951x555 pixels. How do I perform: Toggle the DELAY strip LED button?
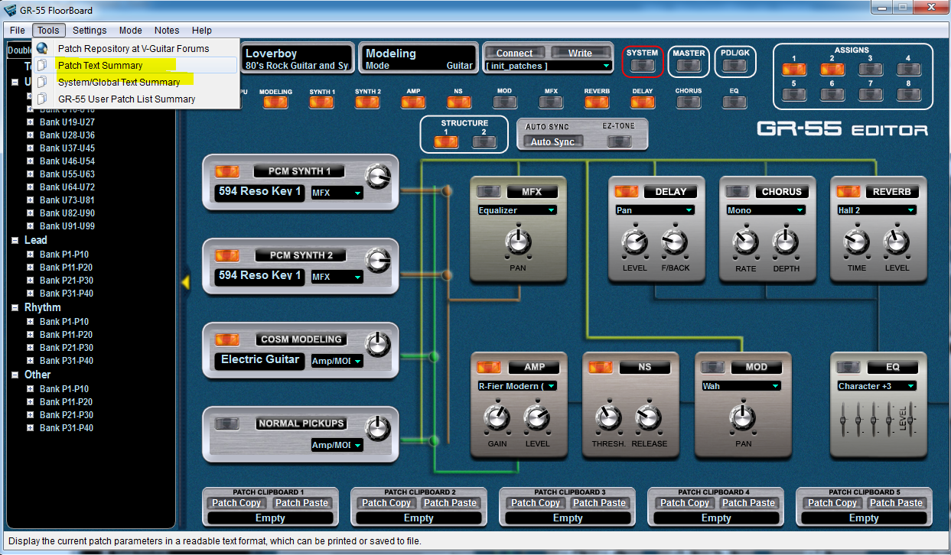point(643,102)
